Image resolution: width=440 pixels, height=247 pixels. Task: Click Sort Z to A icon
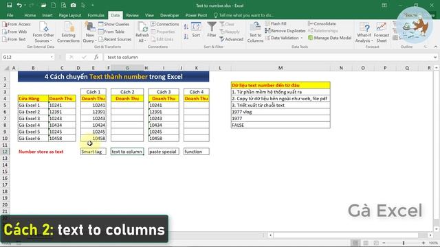[x=186, y=36]
